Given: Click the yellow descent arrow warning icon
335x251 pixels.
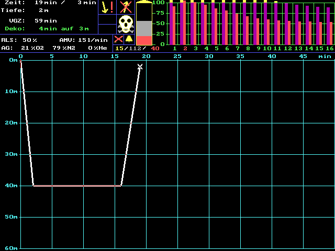Looking at the screenshot, I should pyautogui.click(x=107, y=7).
